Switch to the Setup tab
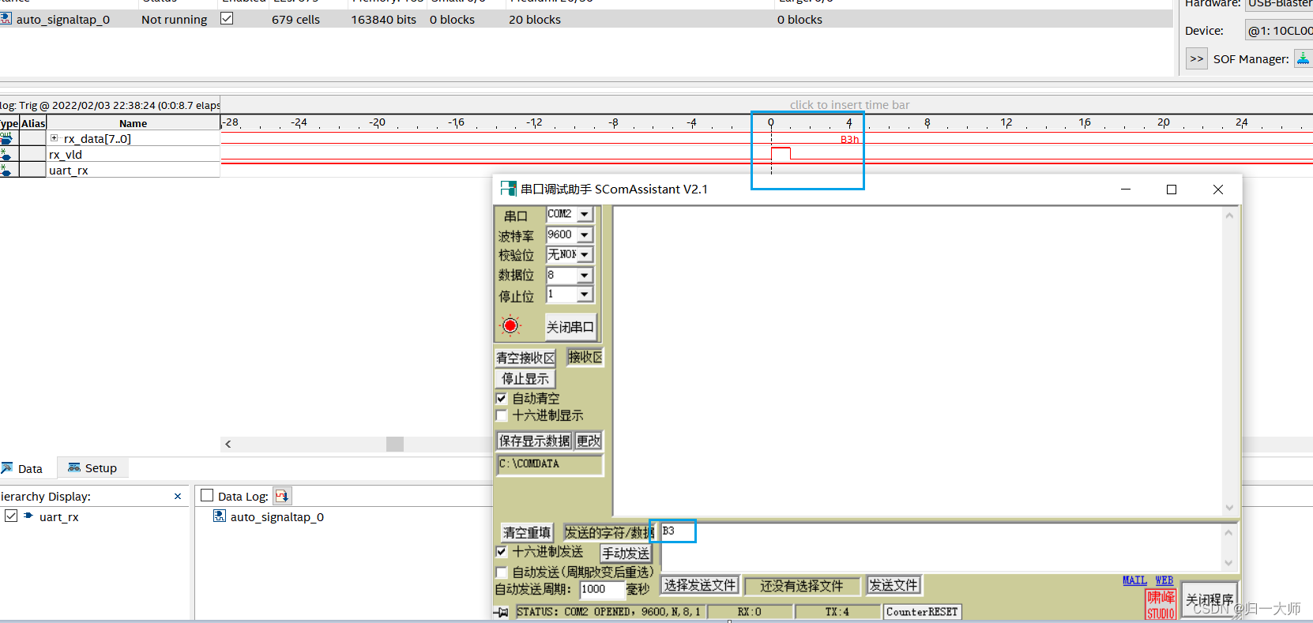Screen dimensions: 1313x623 [x=92, y=467]
